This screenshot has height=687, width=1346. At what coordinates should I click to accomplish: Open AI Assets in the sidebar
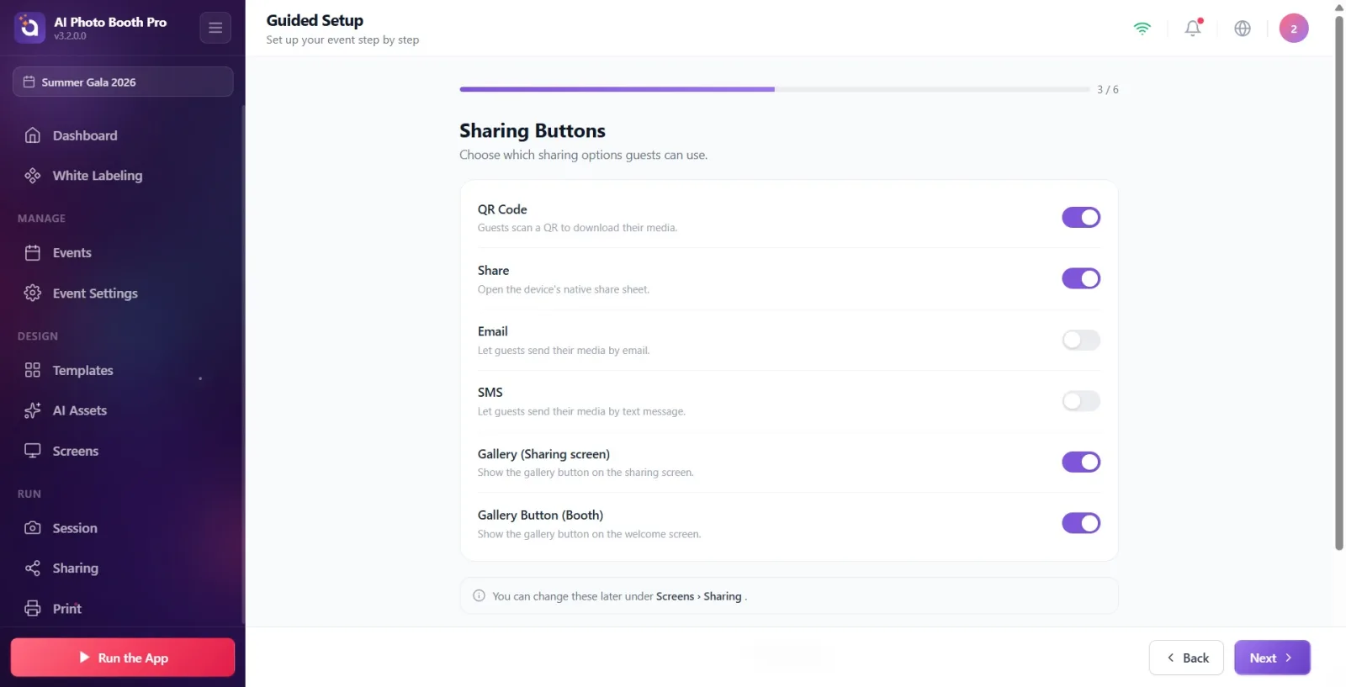pyautogui.click(x=123, y=410)
